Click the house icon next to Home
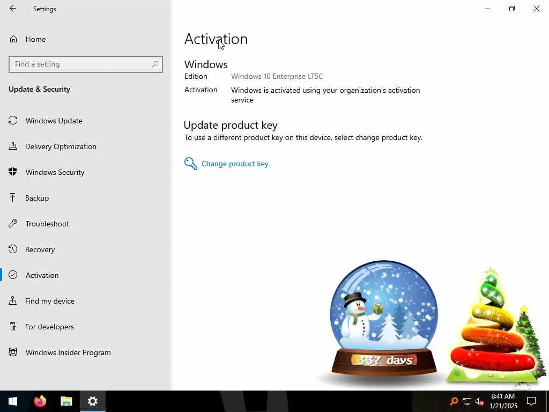 pyautogui.click(x=13, y=39)
